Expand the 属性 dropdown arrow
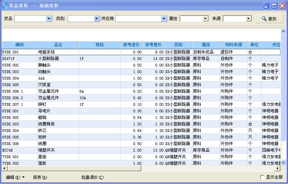Image resolution: width=288 pixels, height=184 pixels. point(205,19)
